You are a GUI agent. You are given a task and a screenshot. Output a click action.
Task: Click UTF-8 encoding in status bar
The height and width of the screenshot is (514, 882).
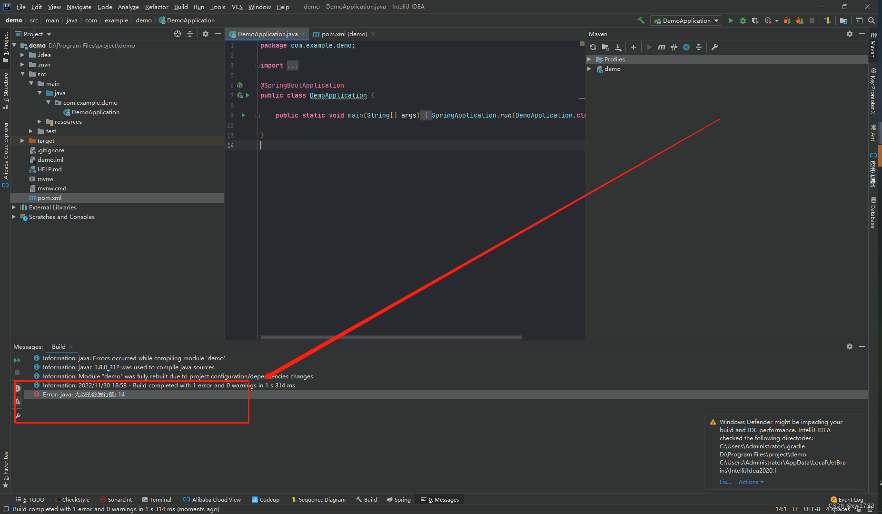click(x=812, y=509)
